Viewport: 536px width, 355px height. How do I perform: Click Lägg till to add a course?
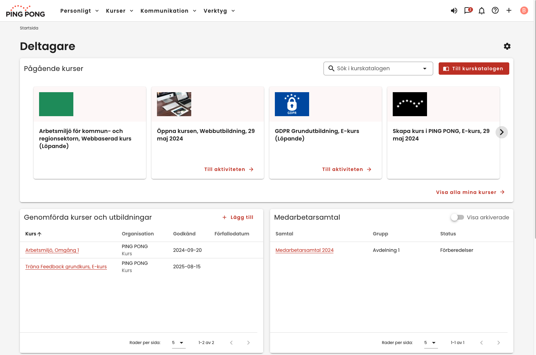tap(238, 217)
